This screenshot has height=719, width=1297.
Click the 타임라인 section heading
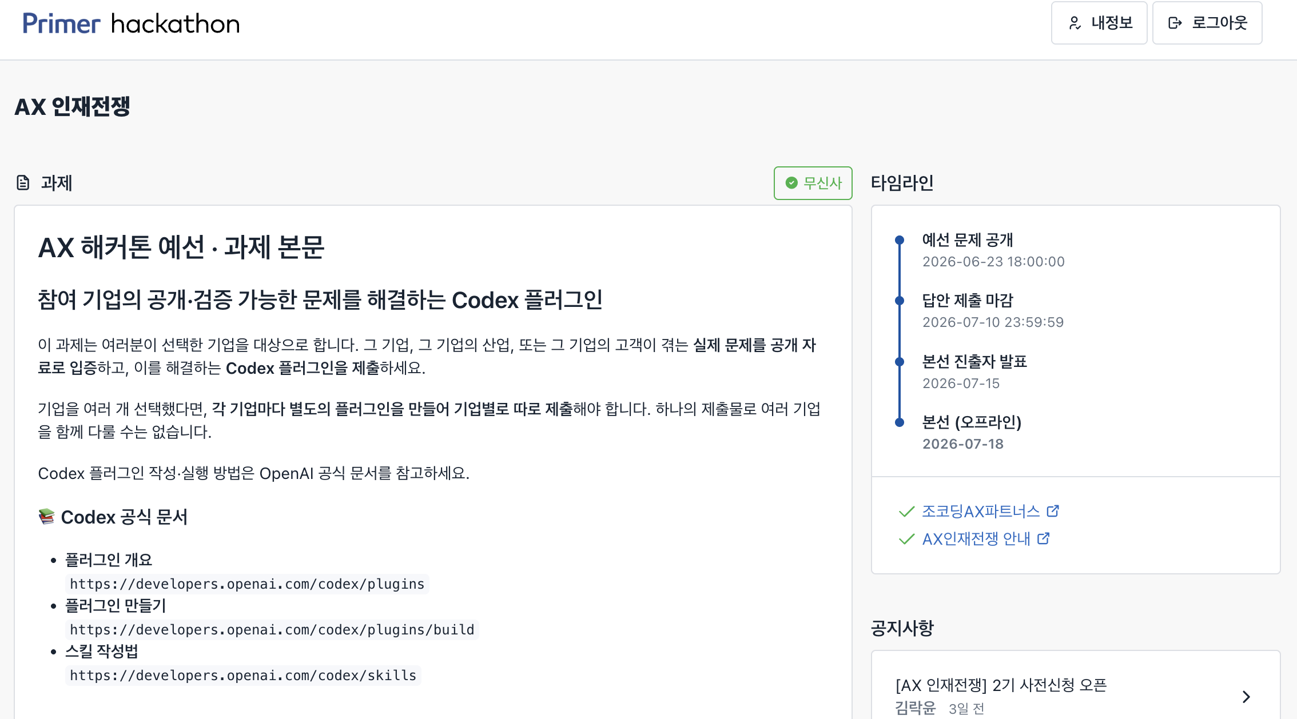tap(902, 183)
